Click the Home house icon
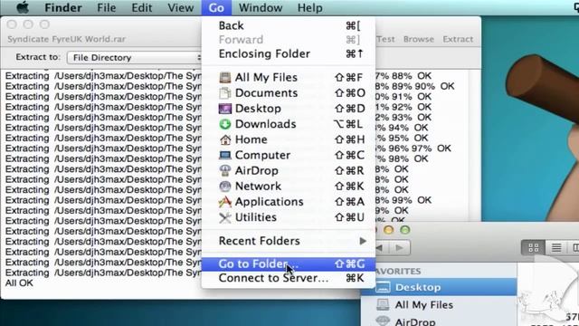Viewport: 579px width, 326px height. [x=225, y=139]
